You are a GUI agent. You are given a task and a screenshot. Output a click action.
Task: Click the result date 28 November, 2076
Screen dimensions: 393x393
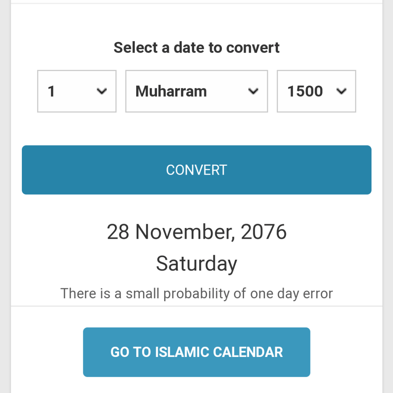click(x=196, y=232)
